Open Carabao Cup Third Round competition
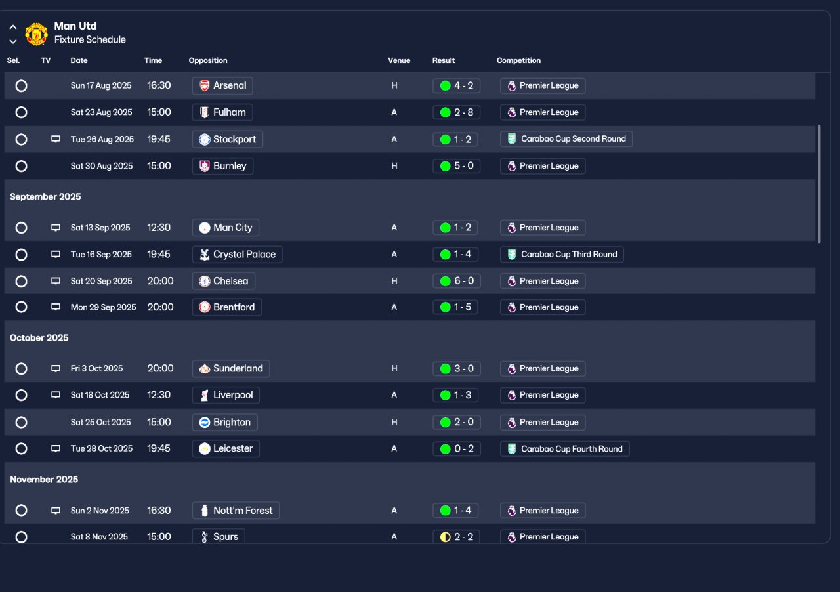 [x=562, y=254]
